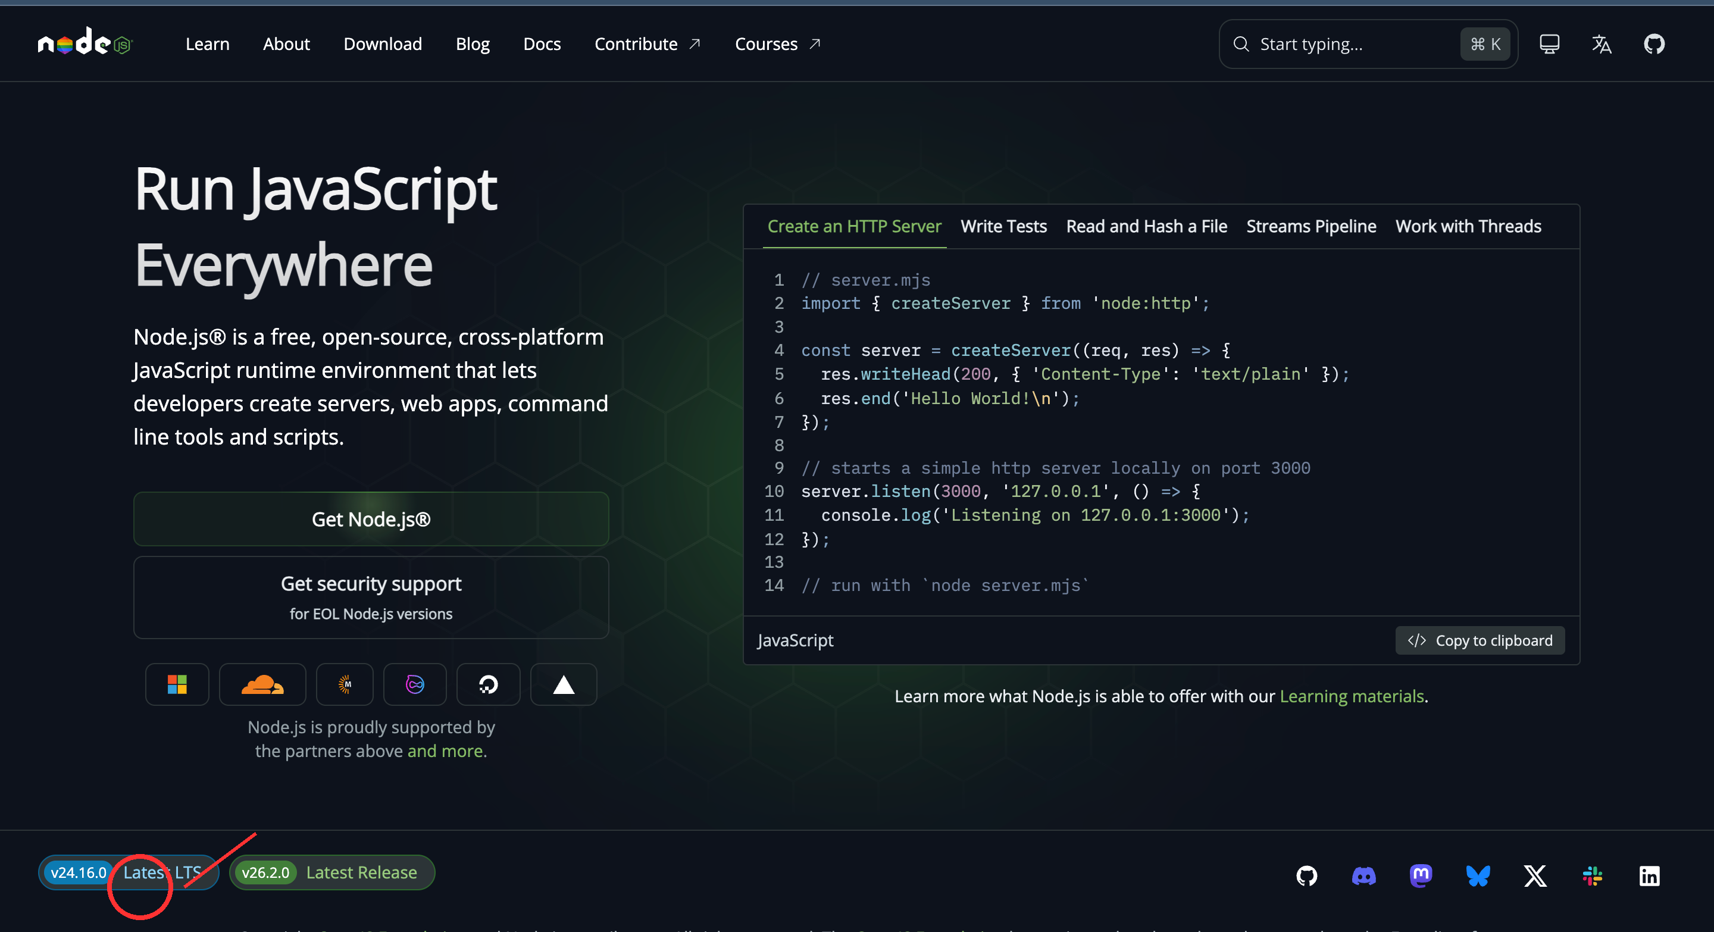Switch to Read and Hash a File tab

(x=1146, y=226)
